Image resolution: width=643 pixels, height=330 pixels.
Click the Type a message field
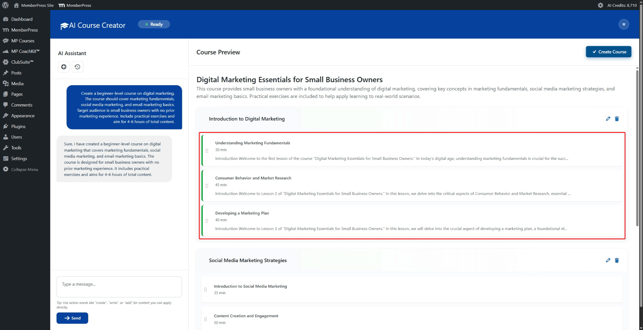[119, 286]
